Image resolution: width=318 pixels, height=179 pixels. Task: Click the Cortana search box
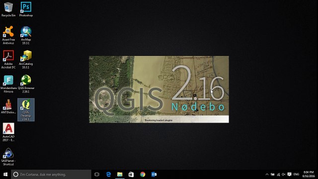(x=51, y=175)
